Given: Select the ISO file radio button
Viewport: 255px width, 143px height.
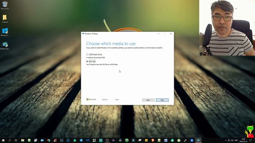Looking at the screenshot, I should click(87, 62).
